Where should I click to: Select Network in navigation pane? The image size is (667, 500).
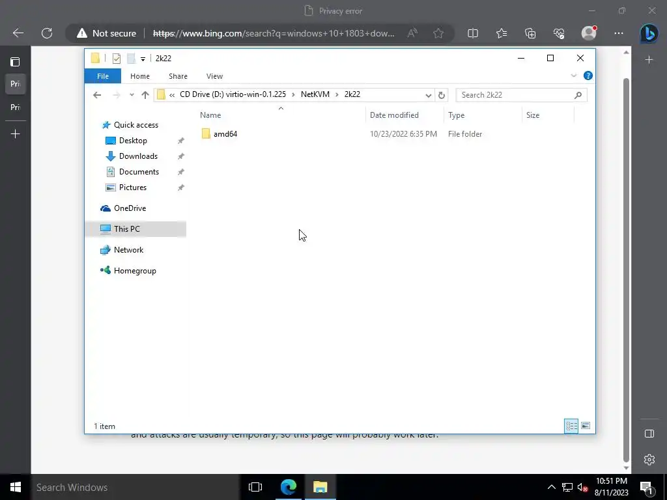[128, 250]
